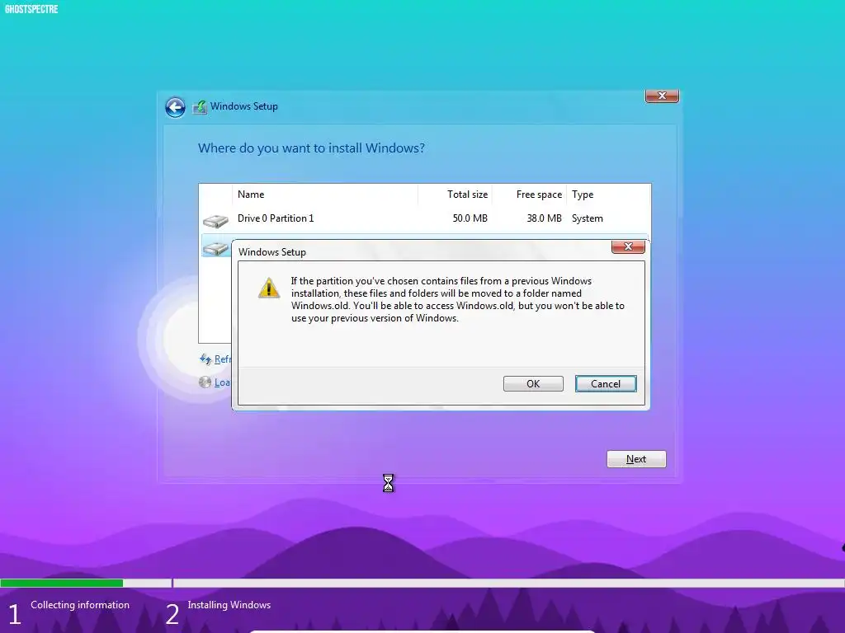Select the row text 'Drive 0 Partition 1'

(276, 218)
